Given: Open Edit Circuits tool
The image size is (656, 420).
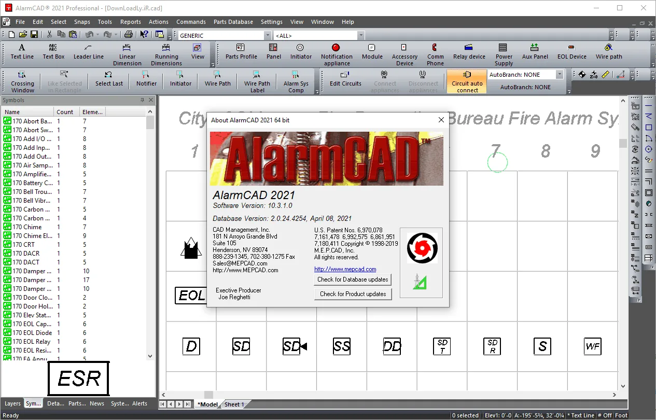Looking at the screenshot, I should pos(345,78).
